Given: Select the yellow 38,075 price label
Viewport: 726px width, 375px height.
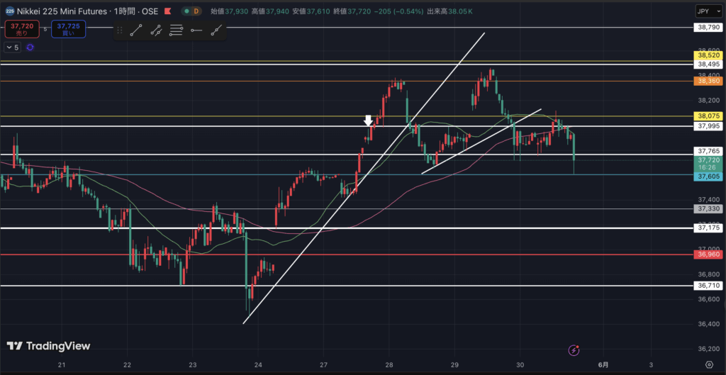Looking at the screenshot, I should 707,116.
